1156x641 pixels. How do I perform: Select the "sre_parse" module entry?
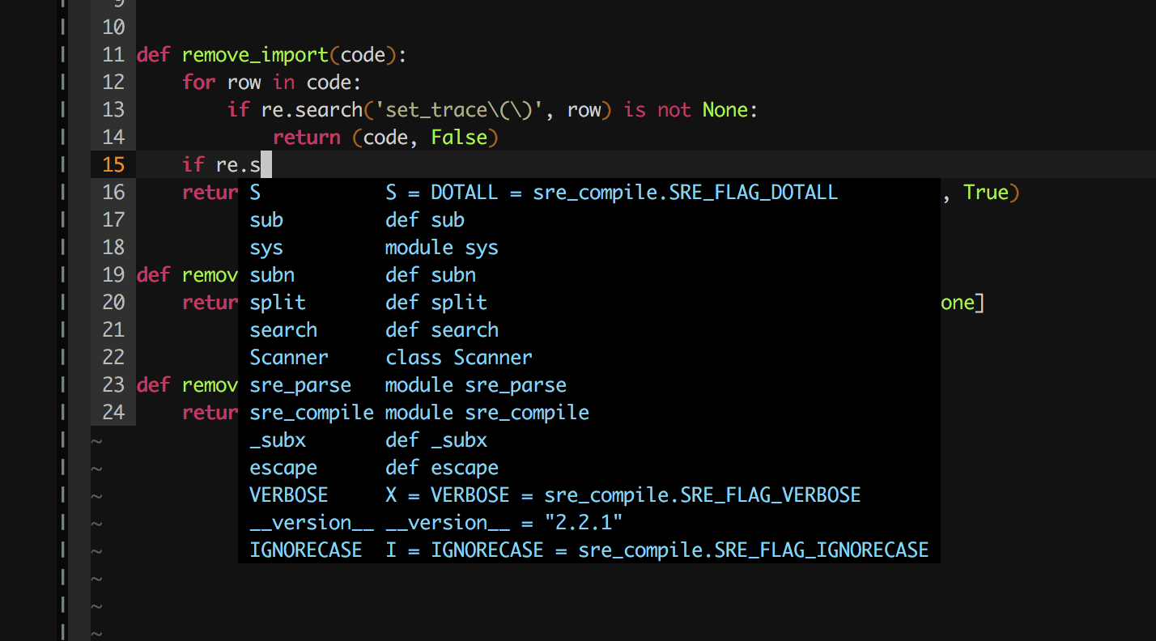point(300,384)
